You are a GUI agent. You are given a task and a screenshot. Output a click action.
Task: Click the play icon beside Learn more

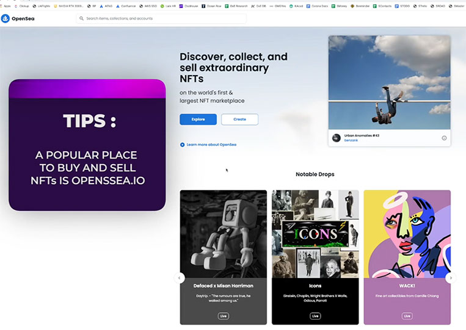(x=182, y=145)
